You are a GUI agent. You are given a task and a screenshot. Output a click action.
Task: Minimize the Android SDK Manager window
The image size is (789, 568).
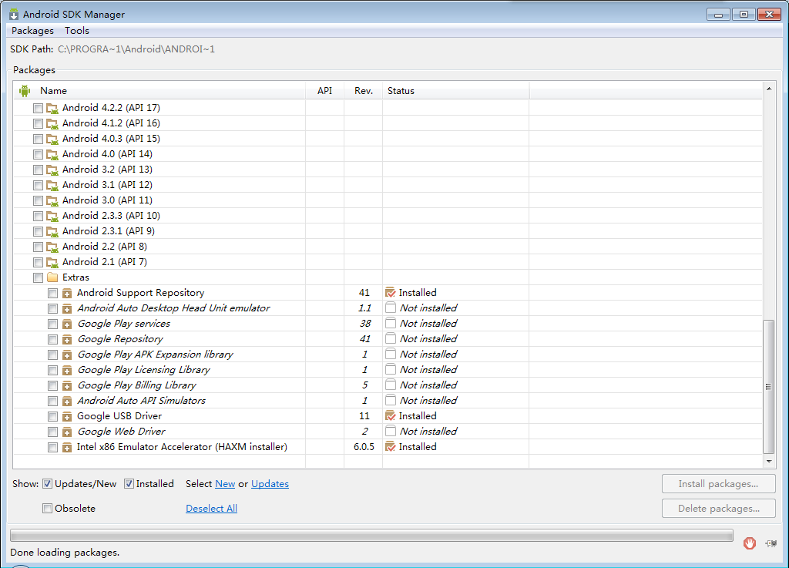click(x=719, y=15)
